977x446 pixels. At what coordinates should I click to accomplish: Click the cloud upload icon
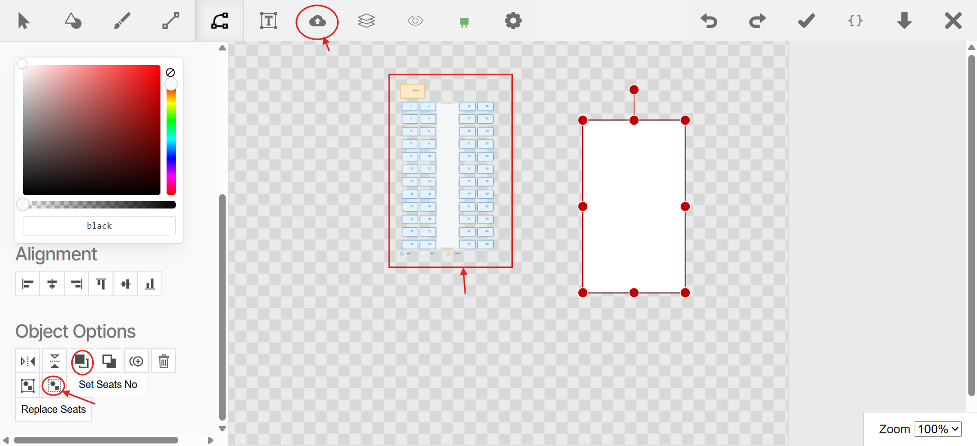click(317, 21)
